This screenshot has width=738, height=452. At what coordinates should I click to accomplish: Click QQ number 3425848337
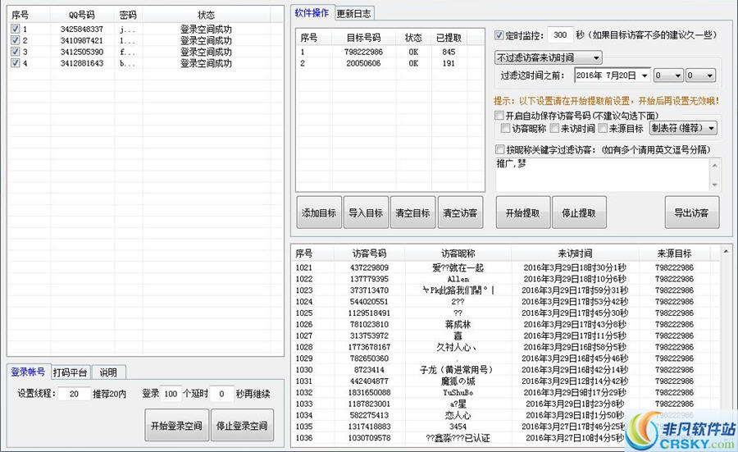[x=82, y=30]
